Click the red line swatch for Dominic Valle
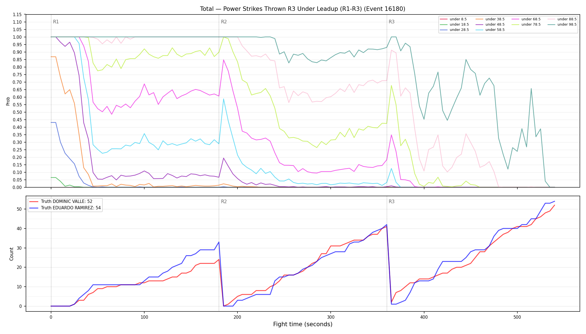Screen dimensions: 586x334 [34, 202]
